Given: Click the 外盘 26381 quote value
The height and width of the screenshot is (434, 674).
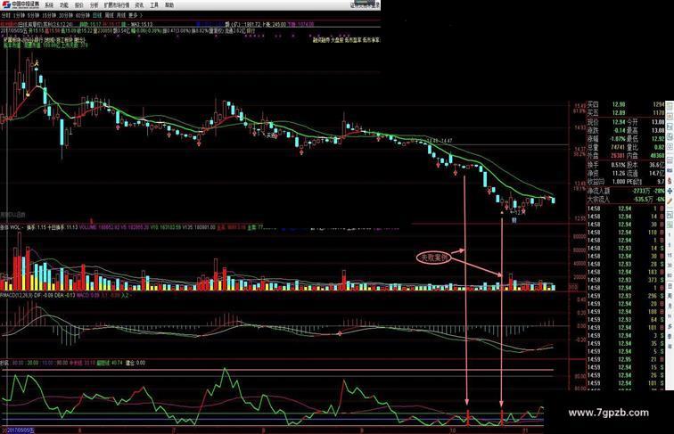Looking at the screenshot, I should tap(617, 156).
